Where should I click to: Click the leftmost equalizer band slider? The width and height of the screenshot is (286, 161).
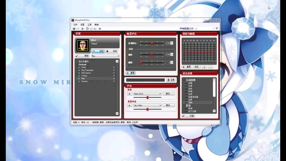pyautogui.click(x=184, y=52)
